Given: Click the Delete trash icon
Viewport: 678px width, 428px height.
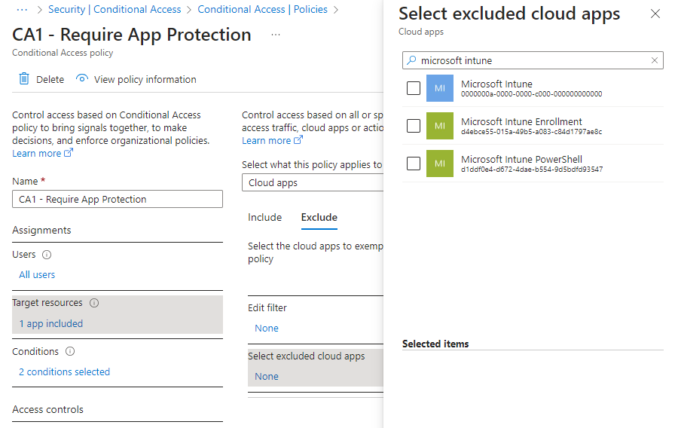Looking at the screenshot, I should tap(24, 78).
